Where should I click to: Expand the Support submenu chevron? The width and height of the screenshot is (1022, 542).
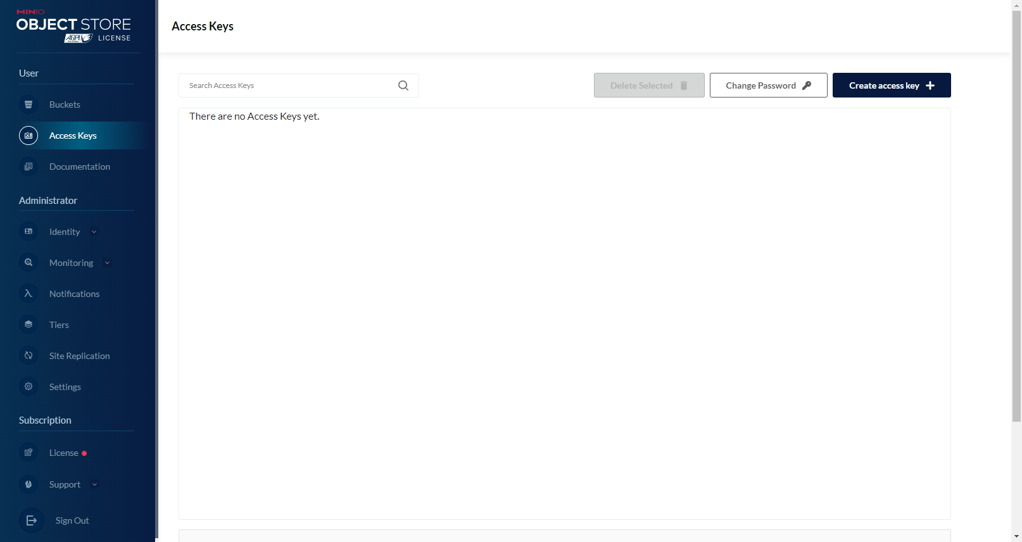(95, 484)
